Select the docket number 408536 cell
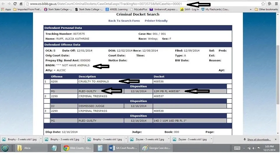280x157 pixels. (192, 81)
